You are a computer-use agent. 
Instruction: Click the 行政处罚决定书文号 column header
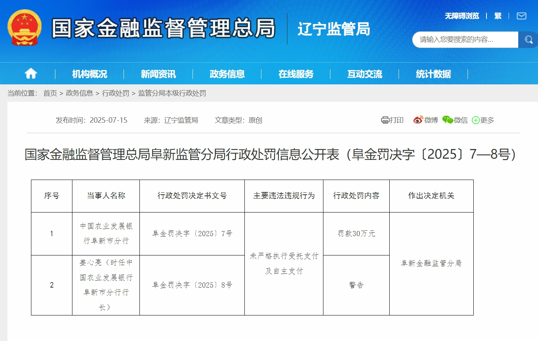coord(192,196)
